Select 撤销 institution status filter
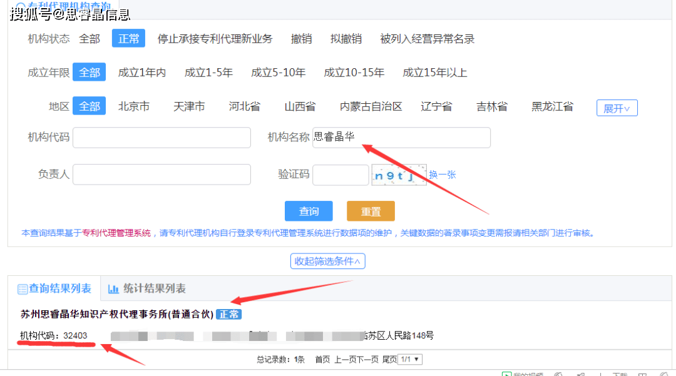Viewport: 676px width, 376px height. tap(301, 39)
